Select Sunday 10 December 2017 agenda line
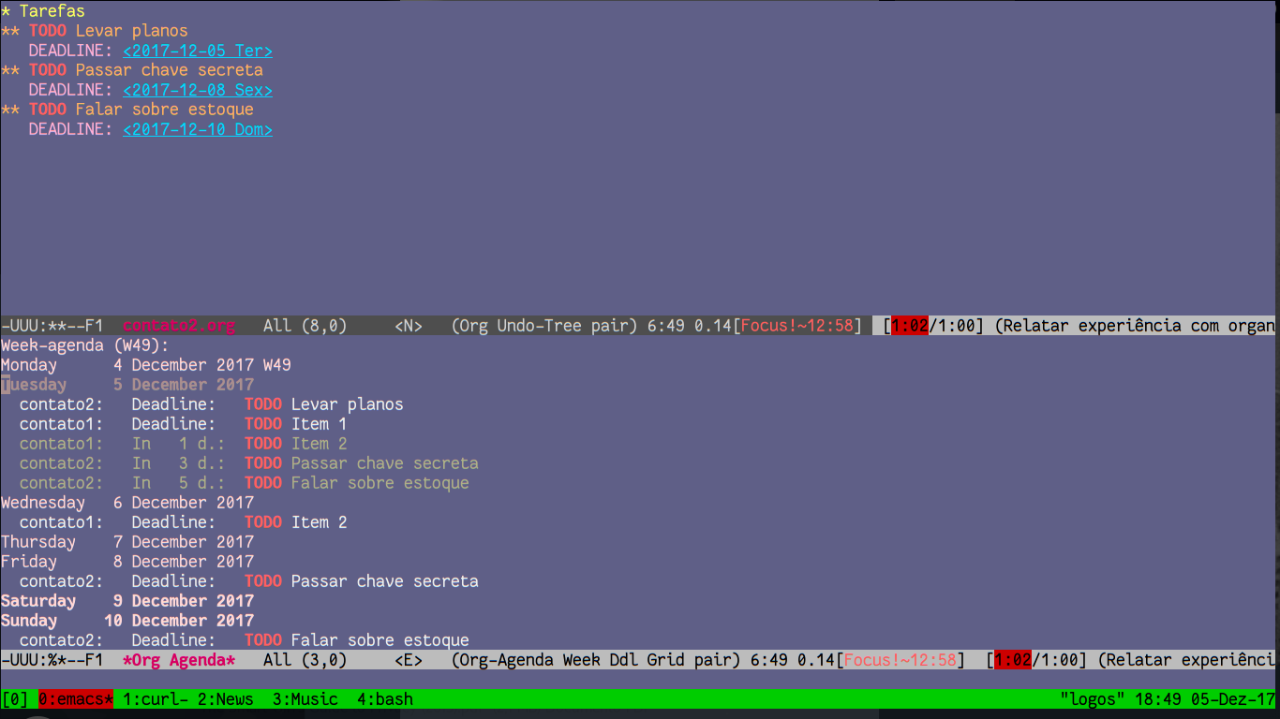This screenshot has height=719, width=1280. tap(127, 621)
